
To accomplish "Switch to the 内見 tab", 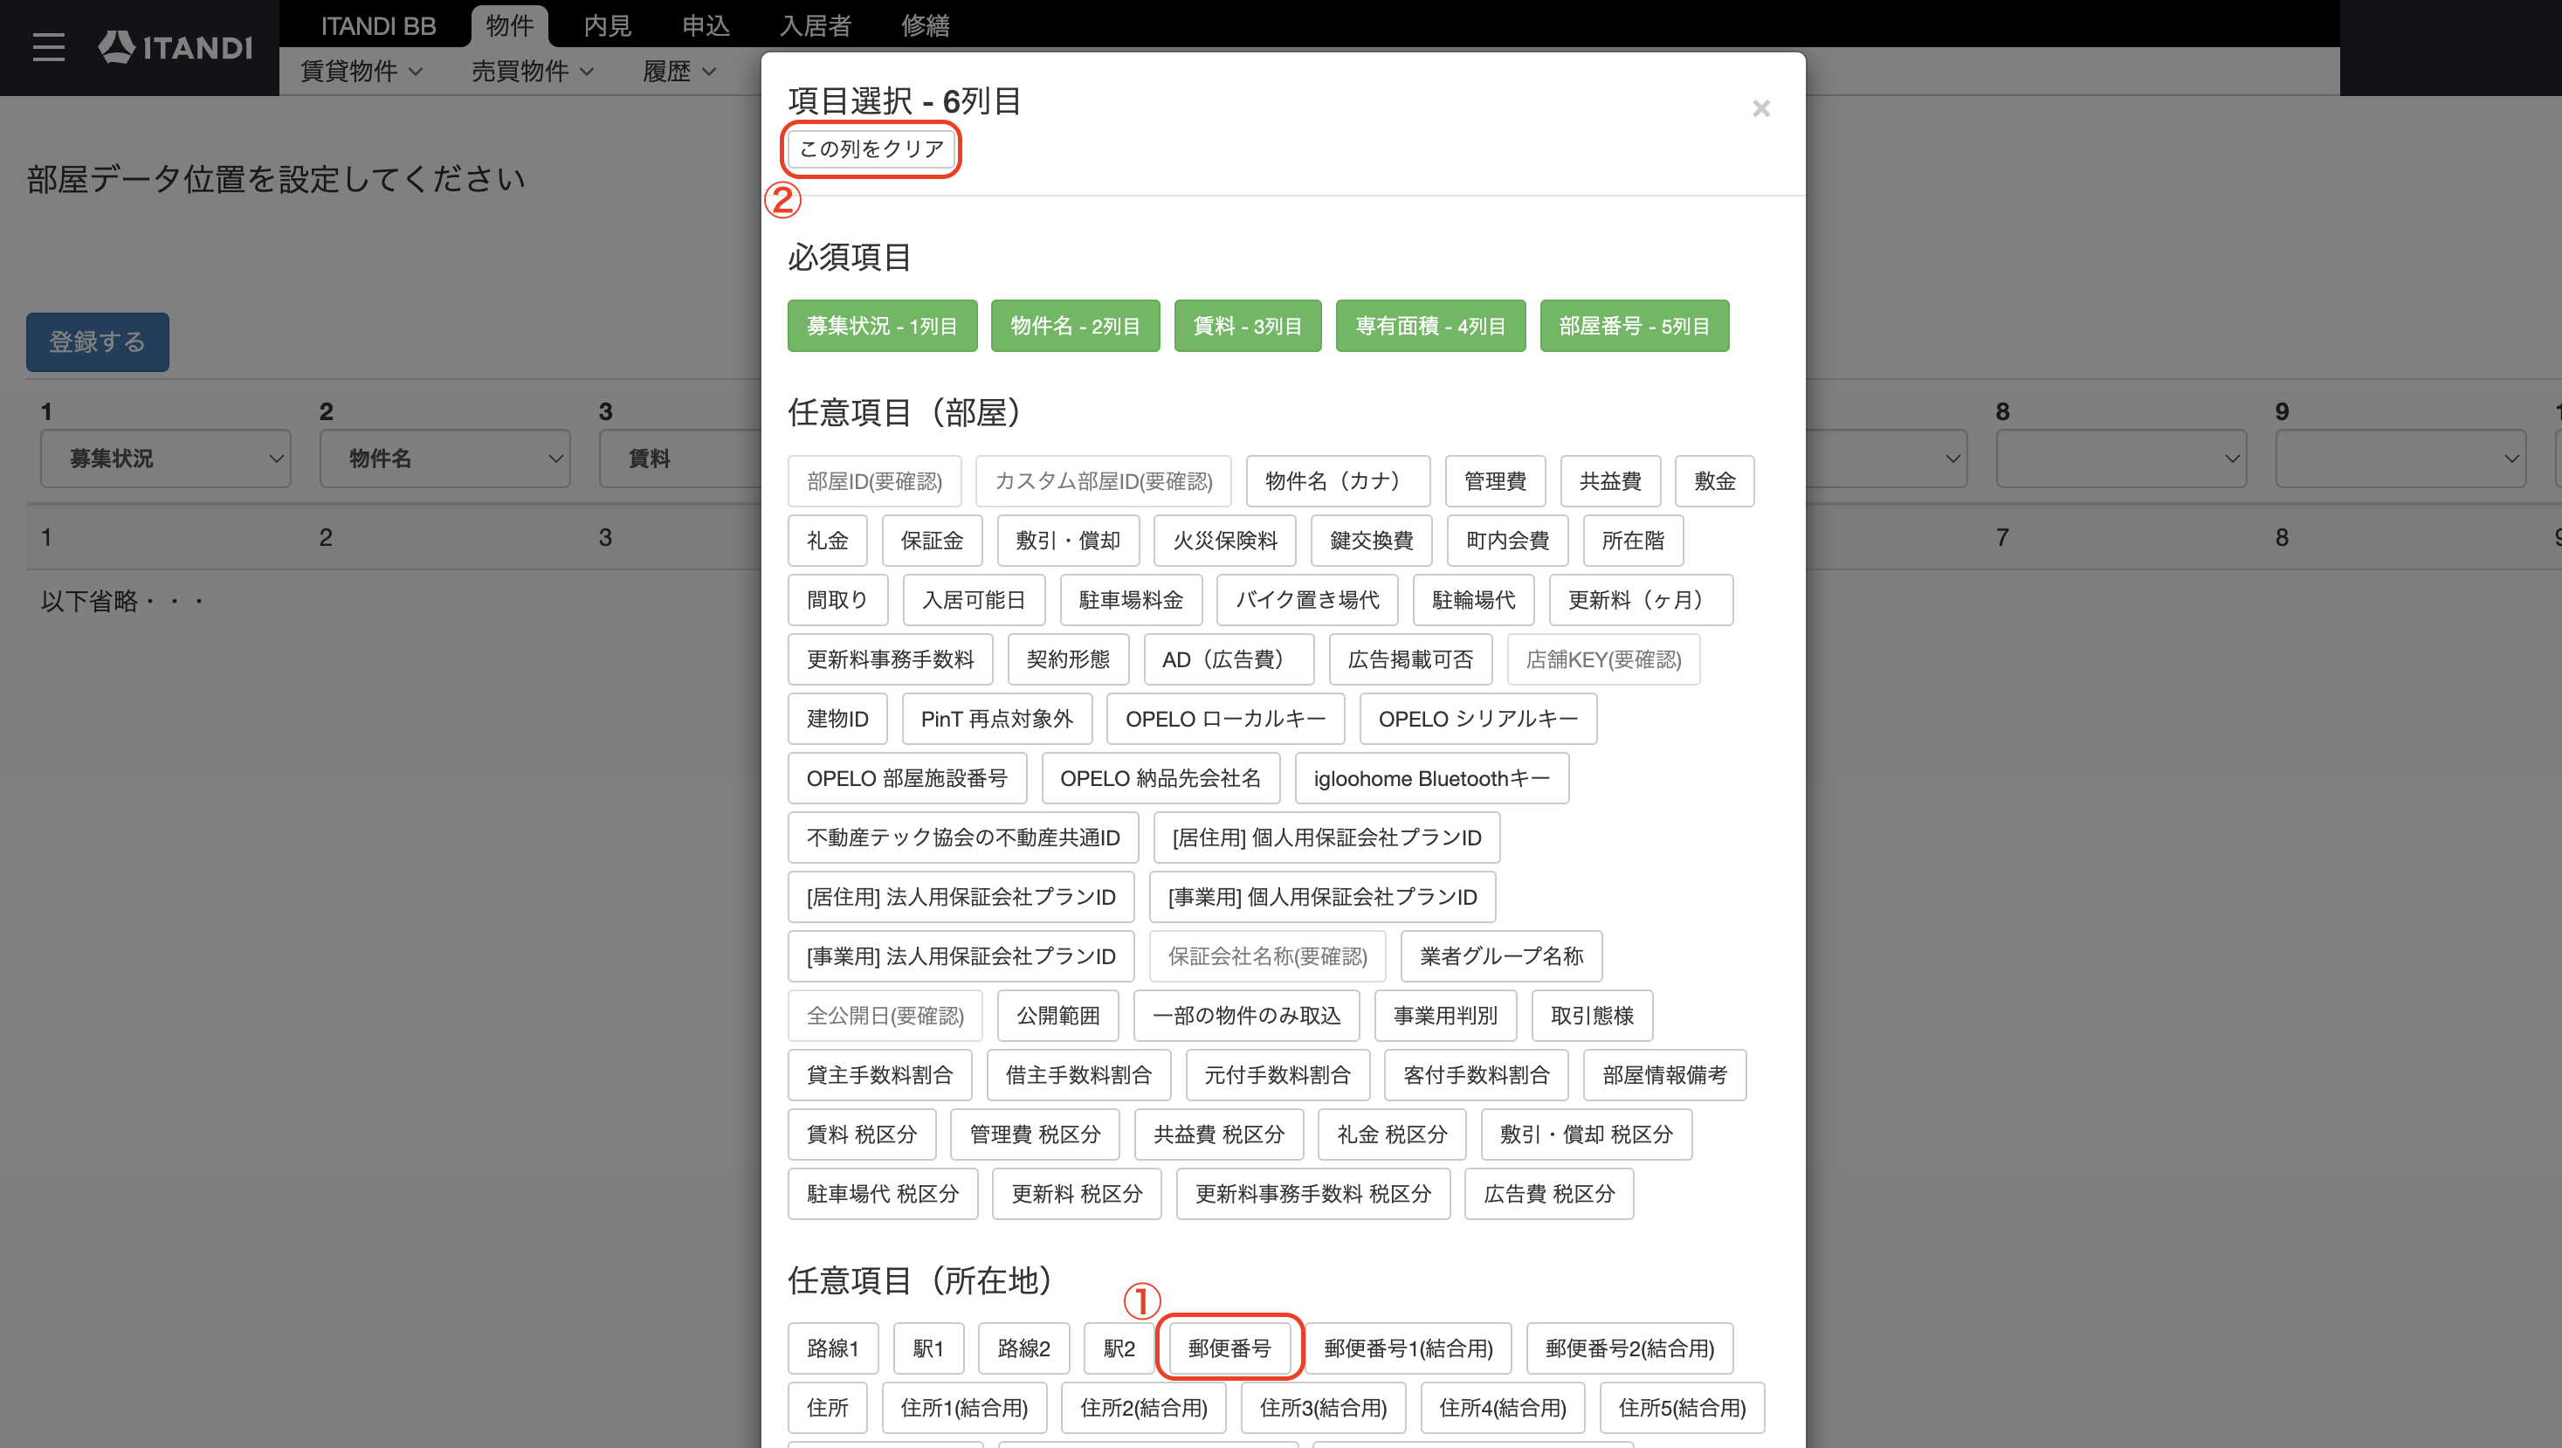I will click(607, 24).
